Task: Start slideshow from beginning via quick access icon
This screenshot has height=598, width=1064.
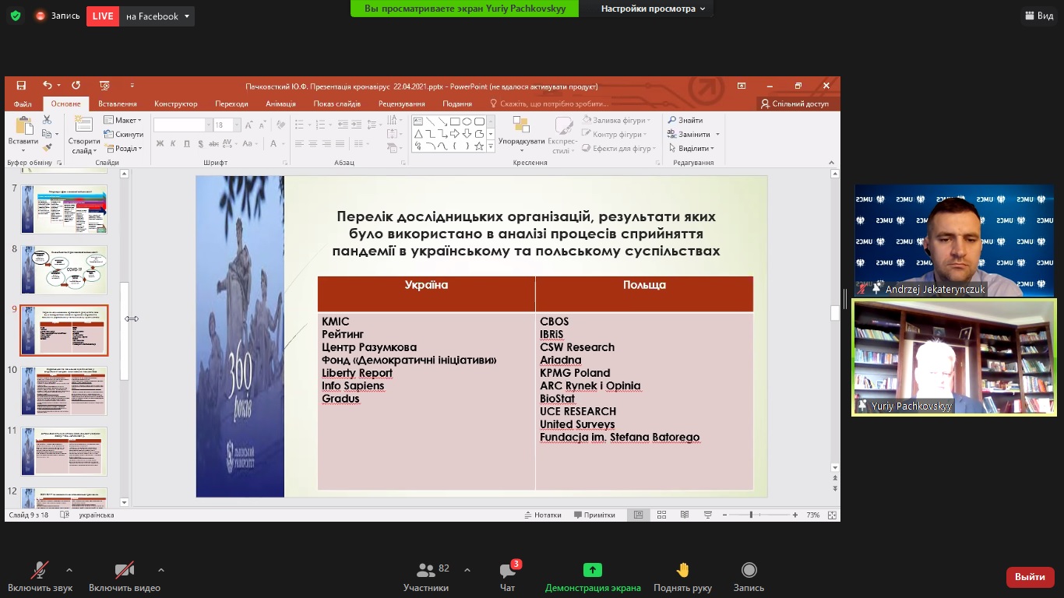Action: click(104, 86)
